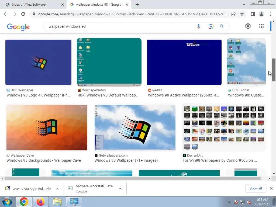Visit 48+] Windows 98 Default Wallpaper link
The image size is (276, 207).
108,95
